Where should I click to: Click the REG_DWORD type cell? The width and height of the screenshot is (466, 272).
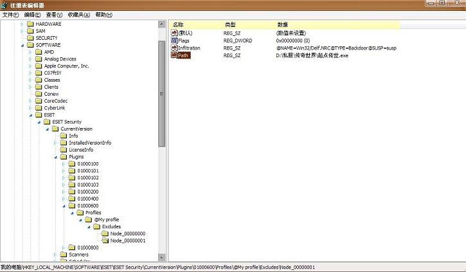pos(238,41)
